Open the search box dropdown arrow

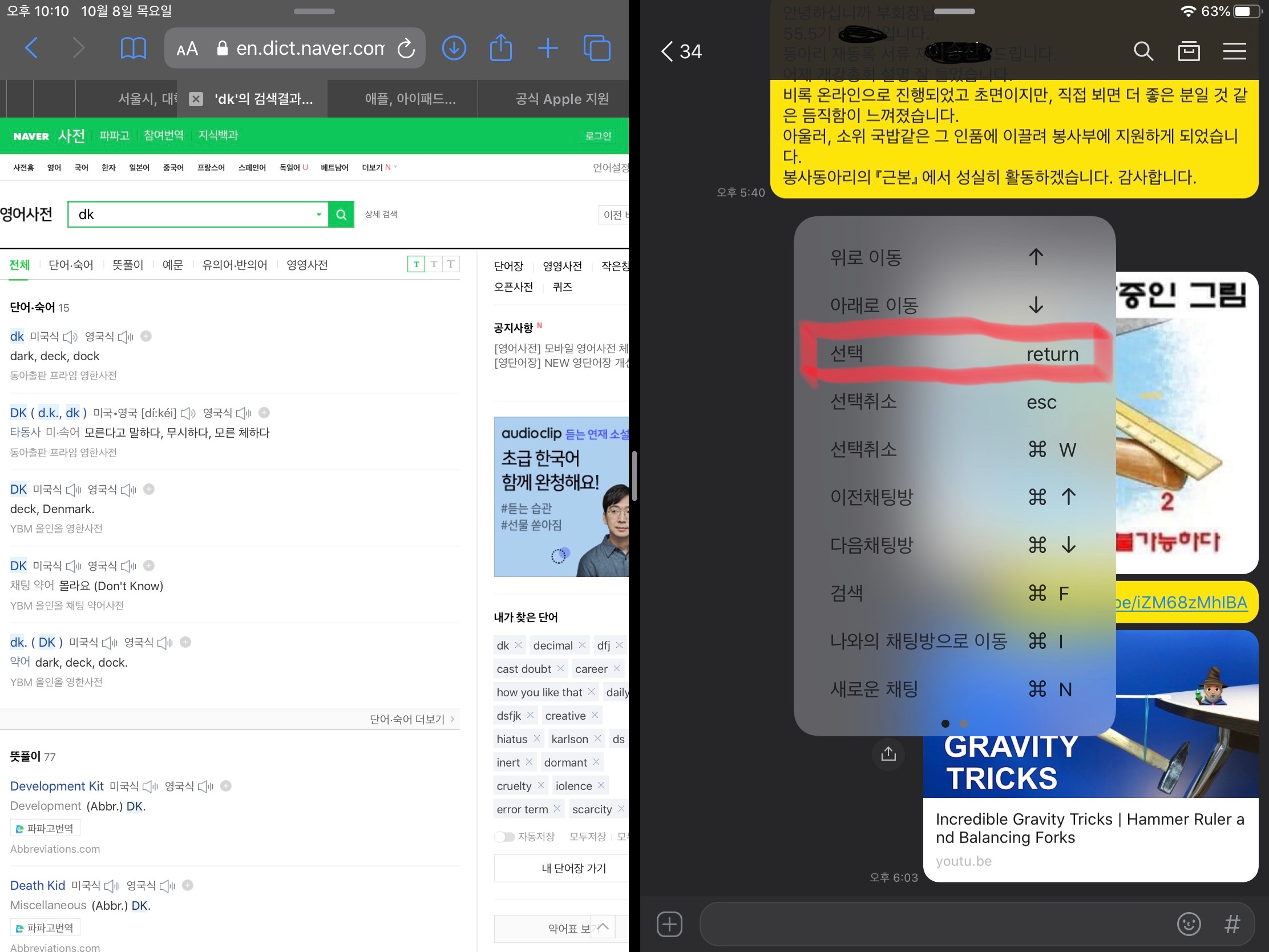coord(318,215)
